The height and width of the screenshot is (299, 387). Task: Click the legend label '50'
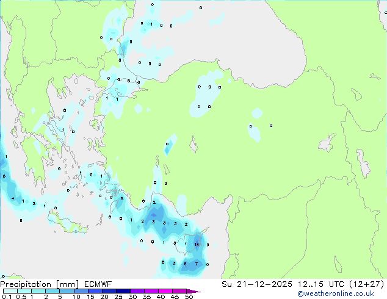[189, 297]
